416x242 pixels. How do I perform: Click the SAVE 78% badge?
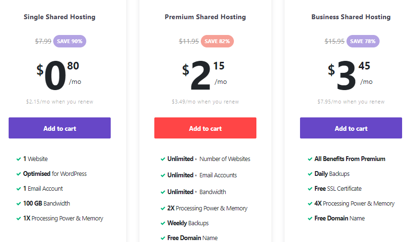(x=363, y=41)
